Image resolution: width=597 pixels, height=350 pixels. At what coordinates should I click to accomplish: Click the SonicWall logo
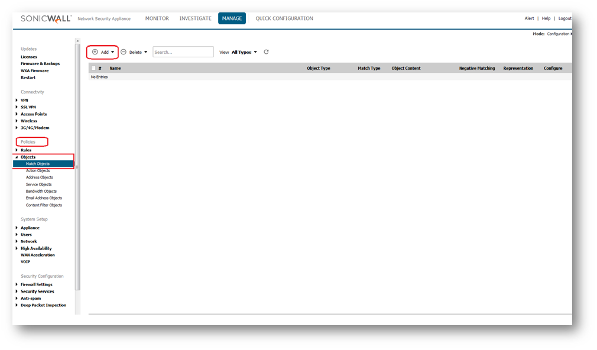(x=46, y=18)
